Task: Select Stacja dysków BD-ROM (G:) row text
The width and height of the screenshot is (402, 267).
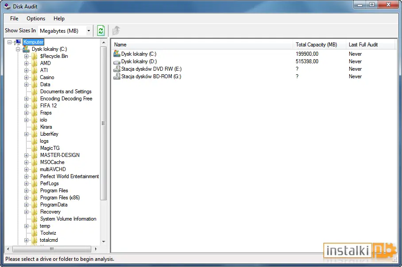Action: pos(151,76)
